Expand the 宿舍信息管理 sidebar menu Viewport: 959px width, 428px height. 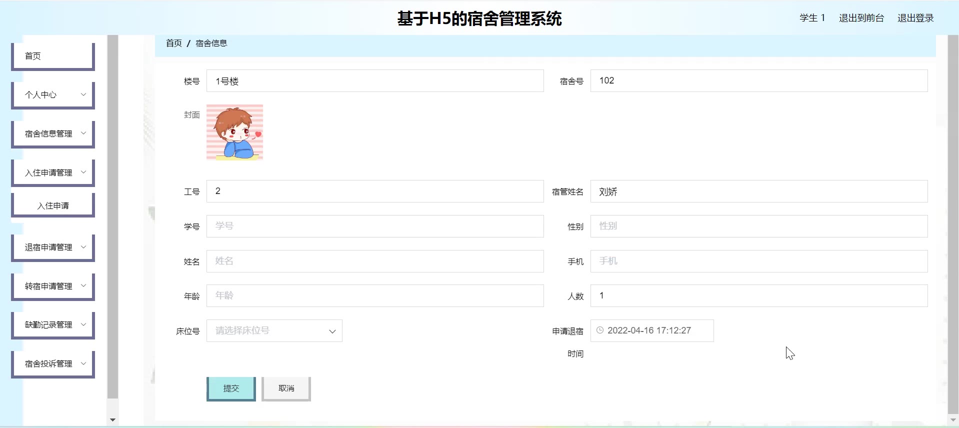pyautogui.click(x=53, y=133)
